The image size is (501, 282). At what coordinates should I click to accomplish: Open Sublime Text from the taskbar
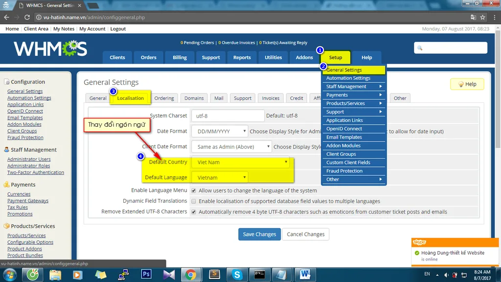coord(214,274)
